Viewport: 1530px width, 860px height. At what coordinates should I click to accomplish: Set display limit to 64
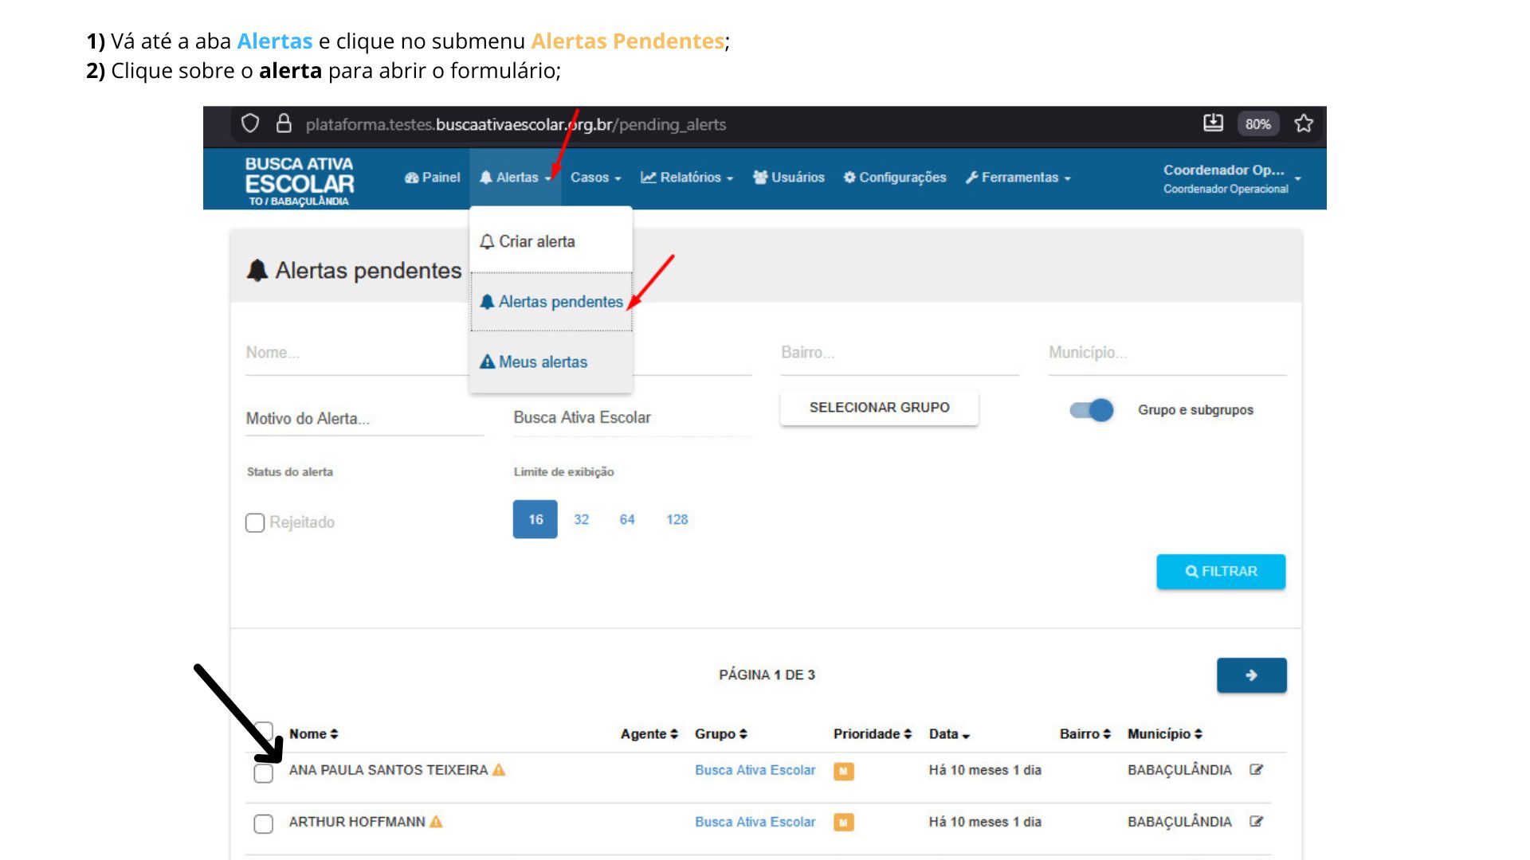(627, 519)
